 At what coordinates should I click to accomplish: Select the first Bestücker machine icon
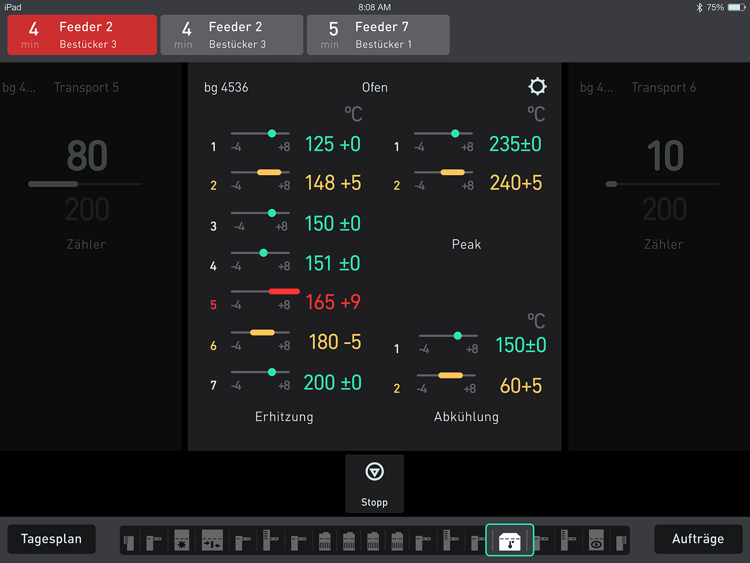[x=325, y=541]
